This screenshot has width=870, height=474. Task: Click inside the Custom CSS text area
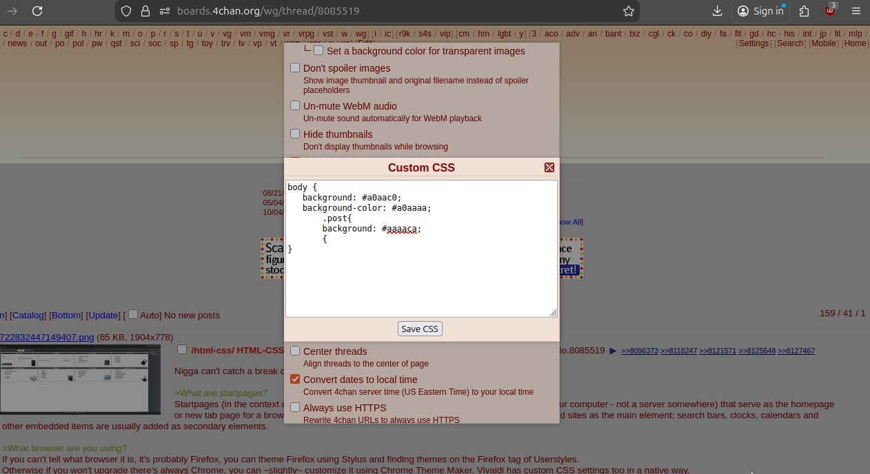[421, 249]
